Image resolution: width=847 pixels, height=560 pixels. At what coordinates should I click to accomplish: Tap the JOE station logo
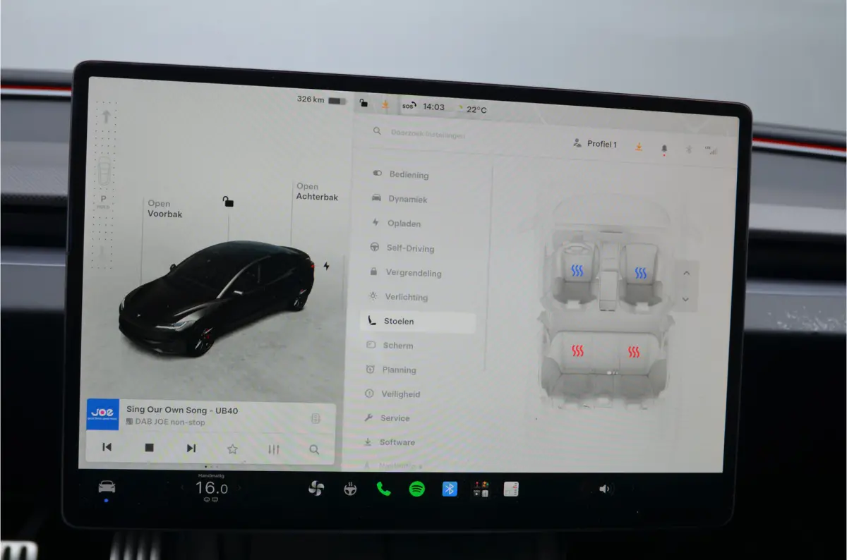click(x=102, y=414)
